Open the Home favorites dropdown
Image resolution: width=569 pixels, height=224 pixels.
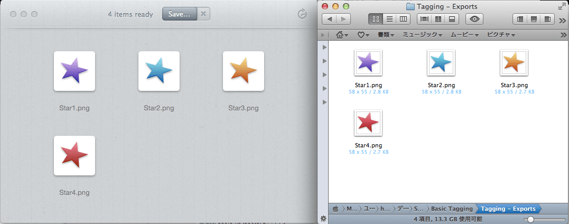pos(342,35)
